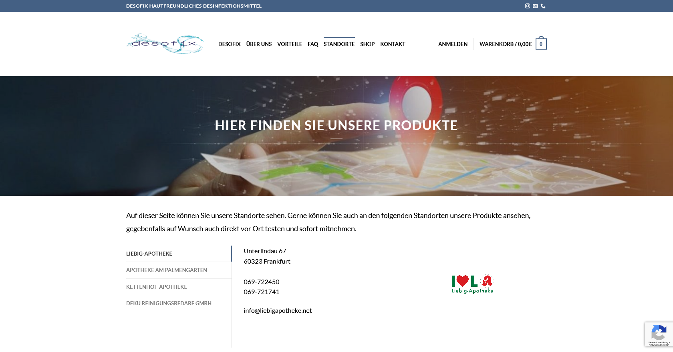Open the Instagram icon in top bar
673x352 pixels.
tap(528, 6)
